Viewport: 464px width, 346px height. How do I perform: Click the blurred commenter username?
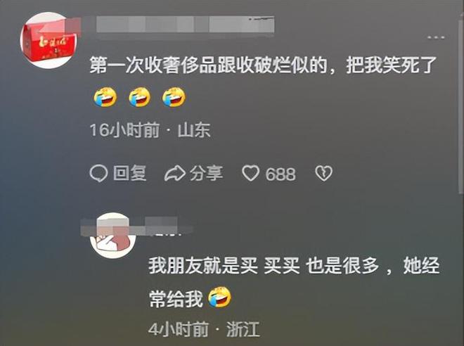pyautogui.click(x=185, y=25)
